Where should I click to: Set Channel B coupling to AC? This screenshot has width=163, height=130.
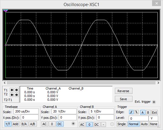click(x=82, y=125)
